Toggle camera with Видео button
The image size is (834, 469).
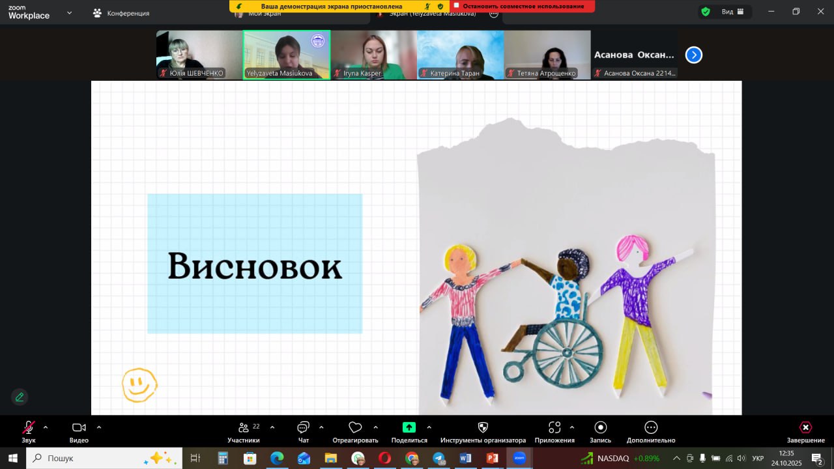point(79,428)
